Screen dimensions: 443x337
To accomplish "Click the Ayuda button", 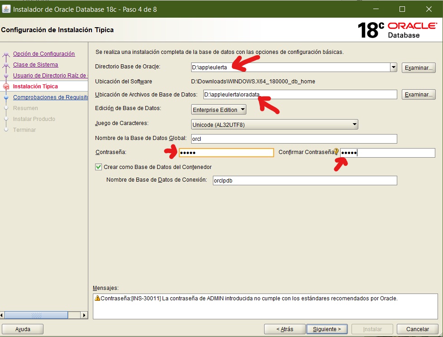I will [x=23, y=329].
